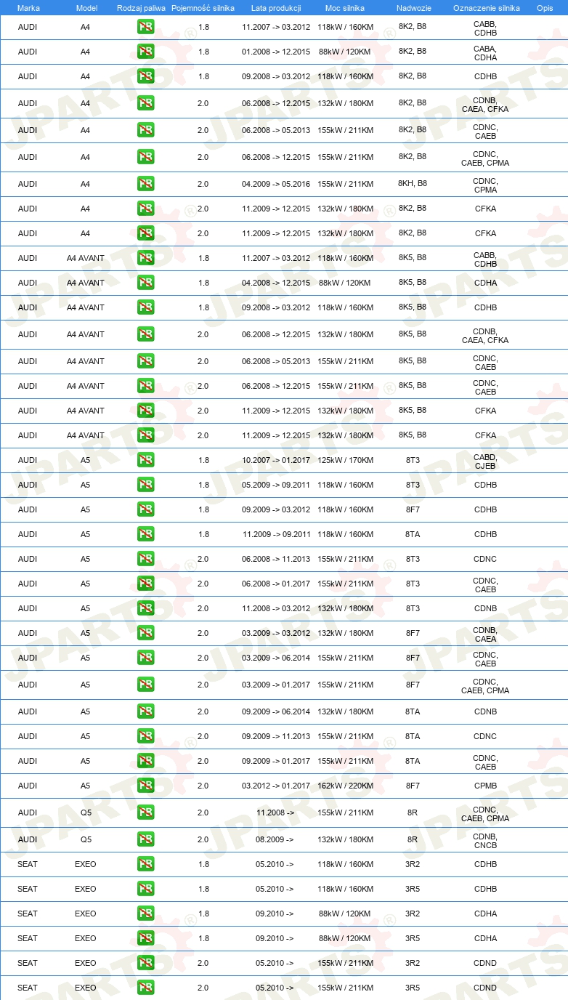Image resolution: width=568 pixels, height=1000 pixels.
Task: Select the '08.2009 ->' production years cell
Action: (275, 839)
